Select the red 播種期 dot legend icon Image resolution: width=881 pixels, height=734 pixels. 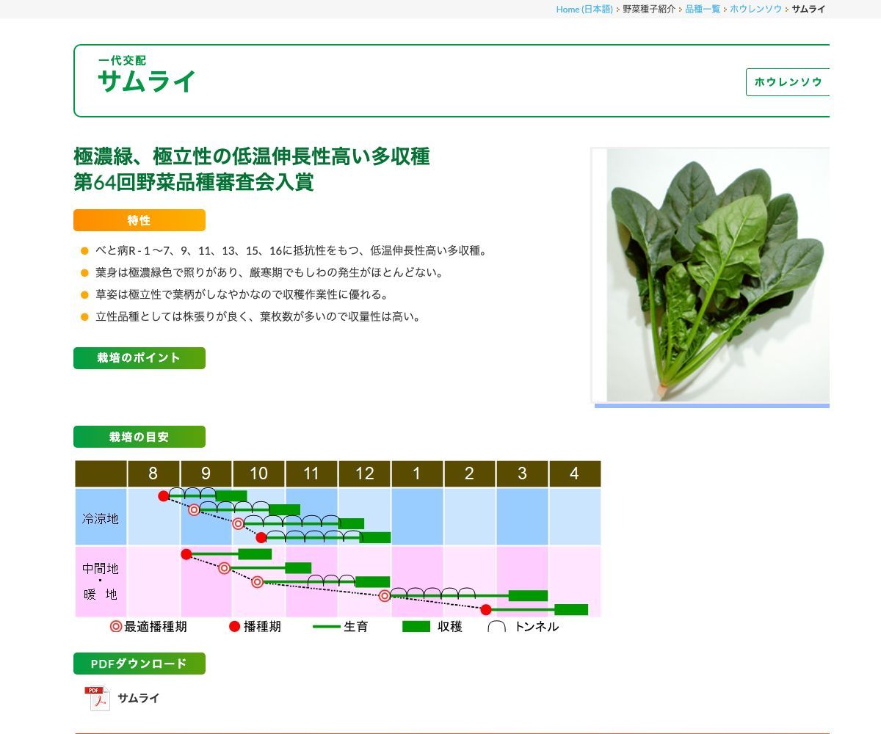234,627
